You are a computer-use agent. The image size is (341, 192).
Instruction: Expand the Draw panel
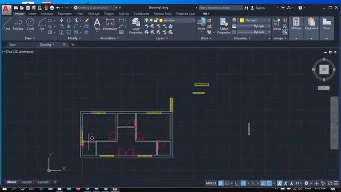(30, 38)
